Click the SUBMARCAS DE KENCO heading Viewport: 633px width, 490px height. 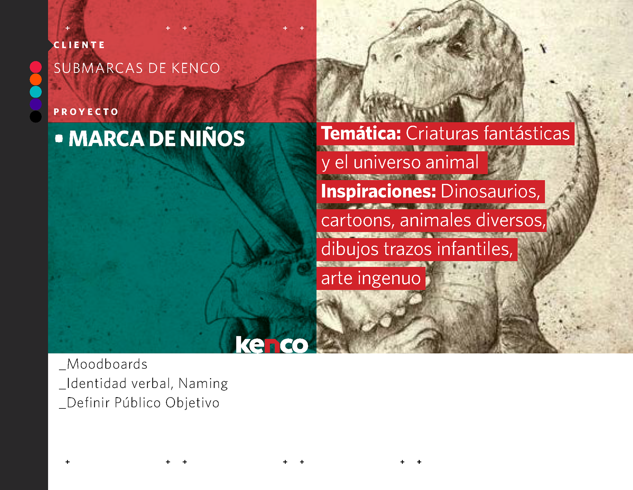click(137, 68)
